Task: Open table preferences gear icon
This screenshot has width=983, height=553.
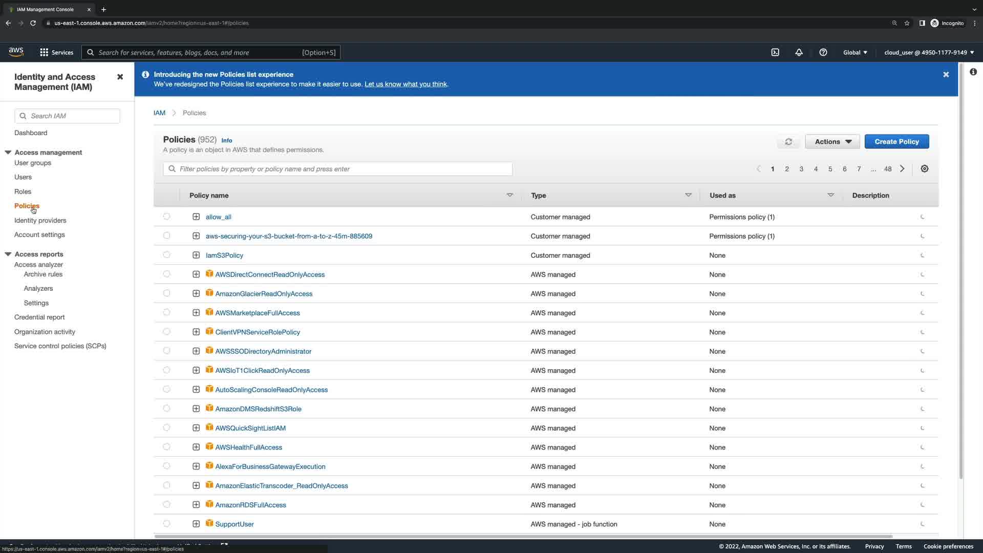Action: [924, 169]
